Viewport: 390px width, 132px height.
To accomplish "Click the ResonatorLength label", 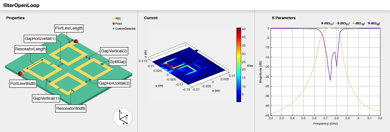I will click(x=30, y=49).
